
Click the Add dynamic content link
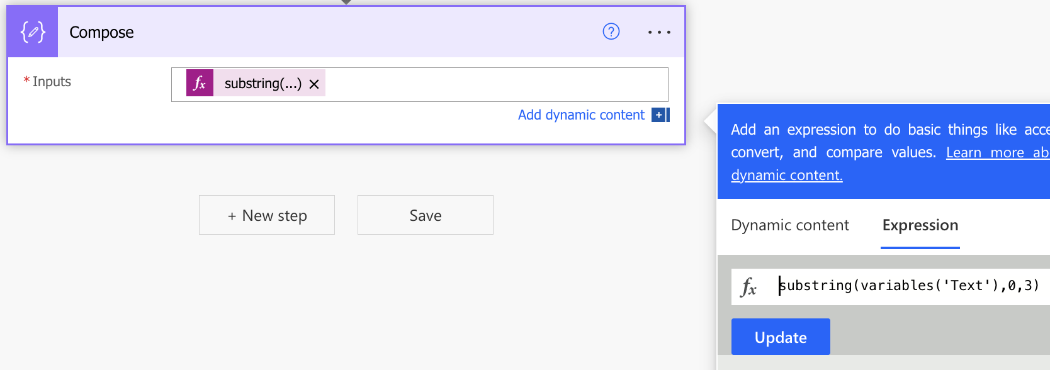[x=580, y=115]
